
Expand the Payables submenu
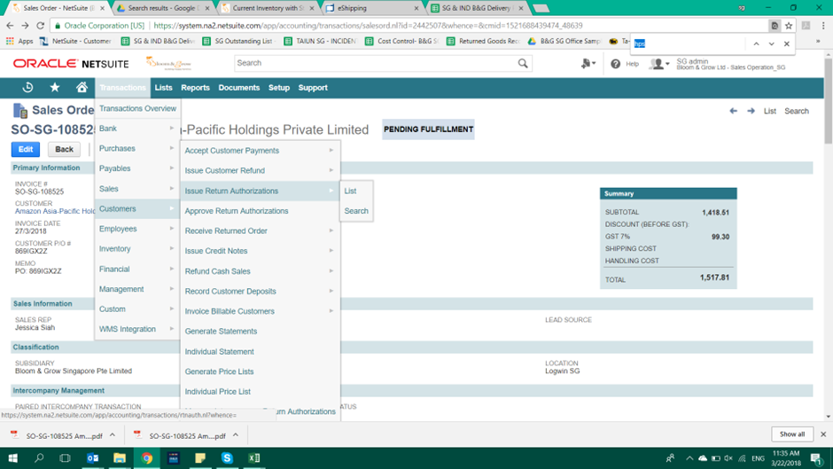(x=137, y=168)
